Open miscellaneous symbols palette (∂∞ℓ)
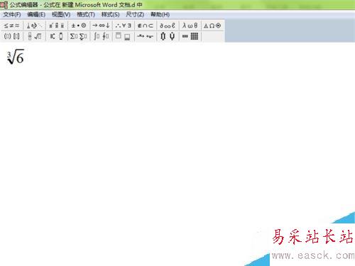Image resolution: width=355 pixels, height=266 pixels. pyautogui.click(x=168, y=26)
